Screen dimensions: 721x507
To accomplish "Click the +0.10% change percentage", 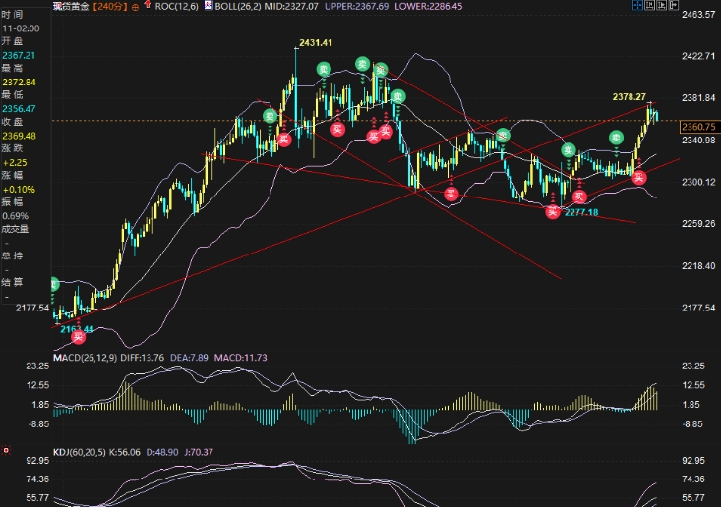I will coord(19,190).
